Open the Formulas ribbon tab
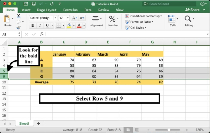This screenshot has width=210, height=133. tap(70, 10)
